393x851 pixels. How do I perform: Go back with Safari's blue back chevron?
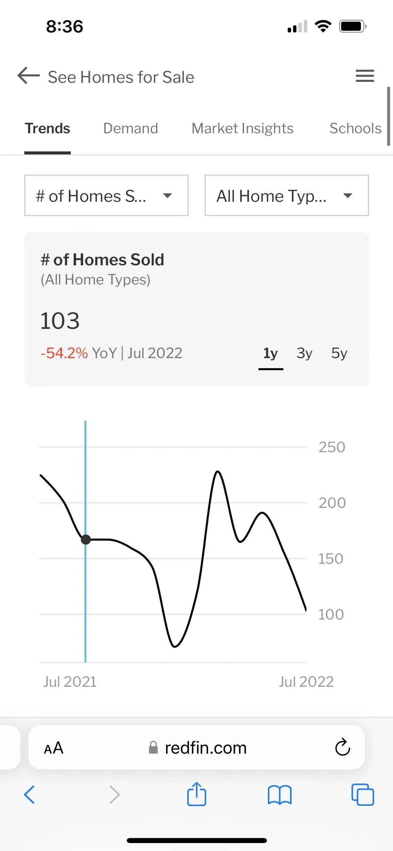click(x=29, y=795)
